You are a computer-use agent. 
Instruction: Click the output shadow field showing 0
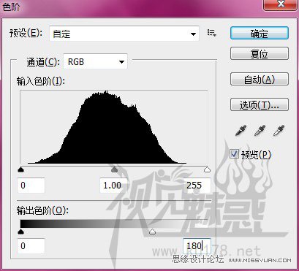(31, 246)
